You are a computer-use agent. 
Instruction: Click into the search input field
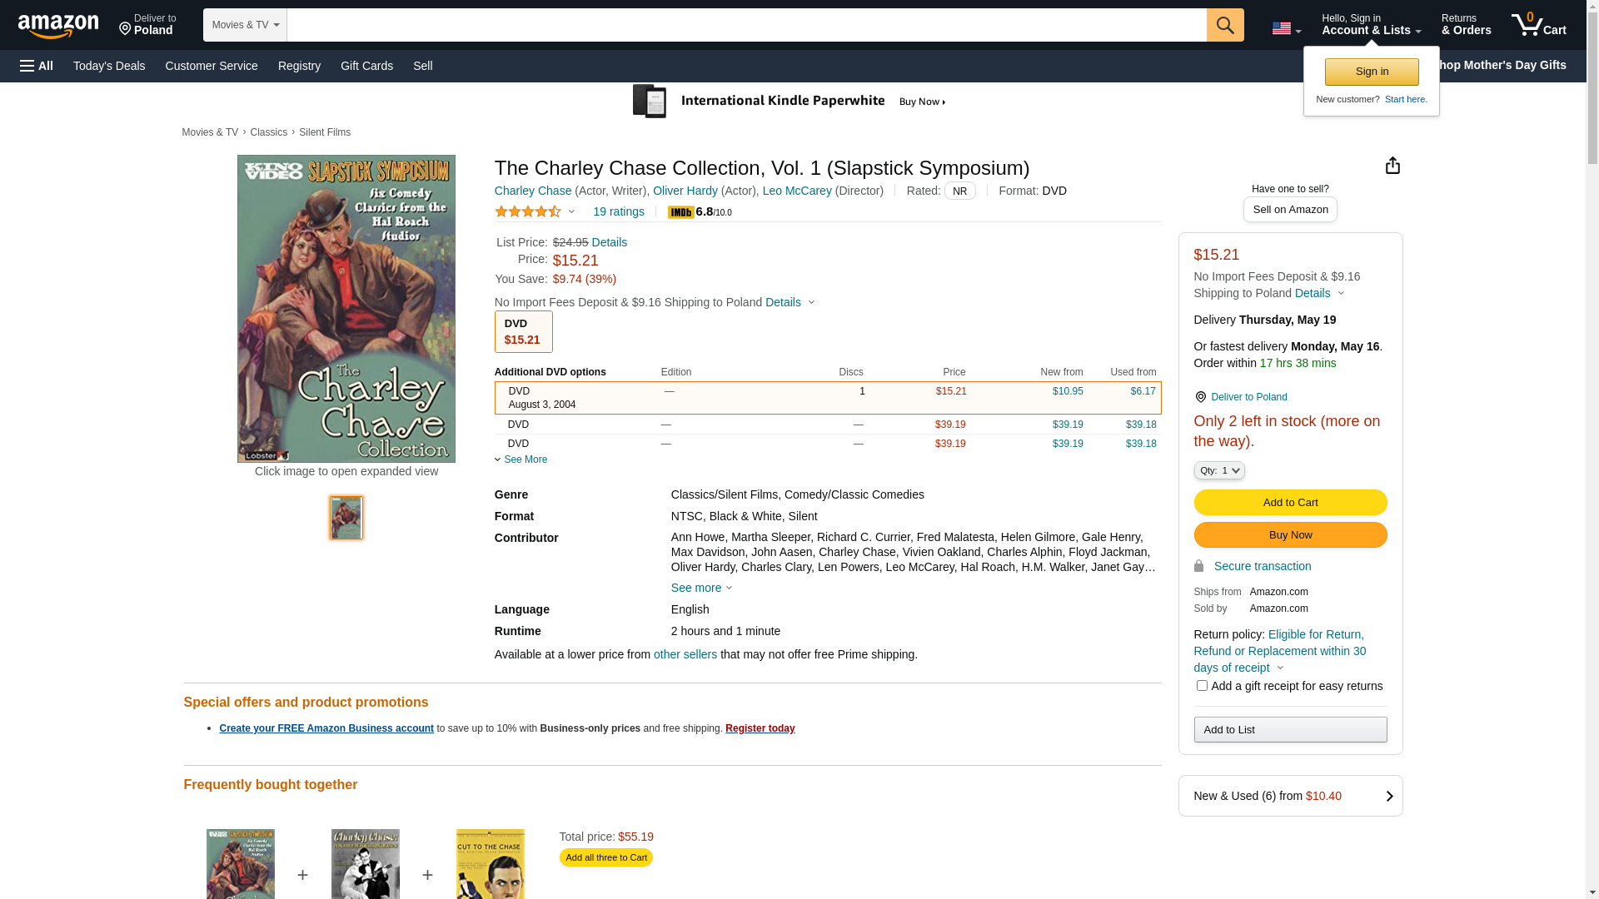[746, 25]
